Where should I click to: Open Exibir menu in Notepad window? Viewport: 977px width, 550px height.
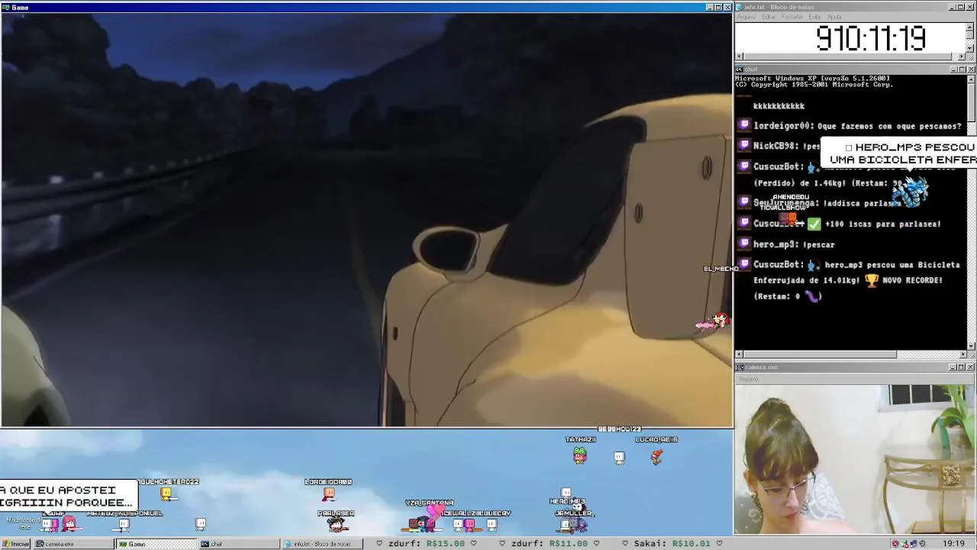(x=815, y=17)
